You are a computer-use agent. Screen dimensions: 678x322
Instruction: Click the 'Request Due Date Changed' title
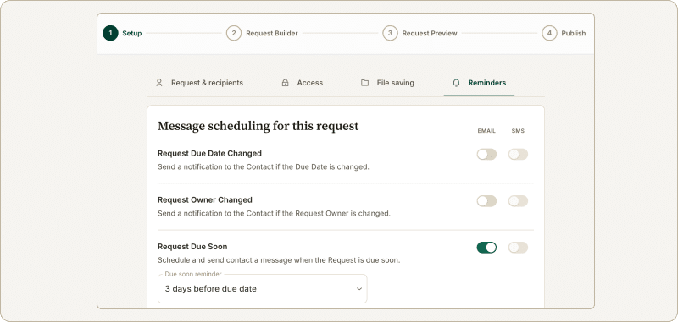pyautogui.click(x=209, y=153)
